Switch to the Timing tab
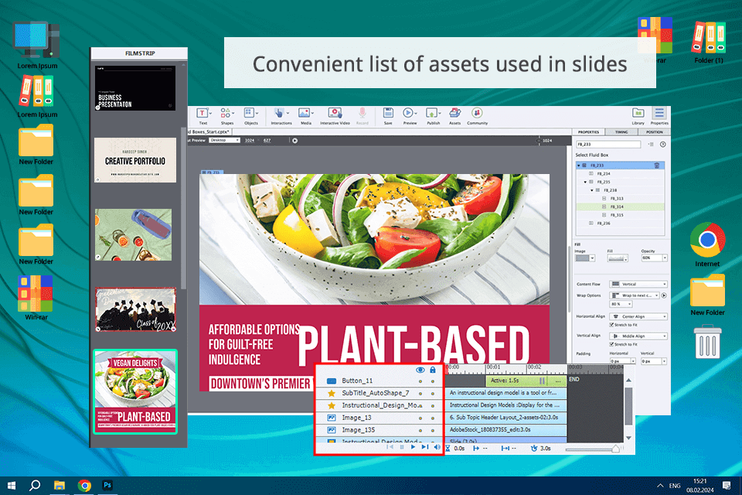 coord(621,132)
